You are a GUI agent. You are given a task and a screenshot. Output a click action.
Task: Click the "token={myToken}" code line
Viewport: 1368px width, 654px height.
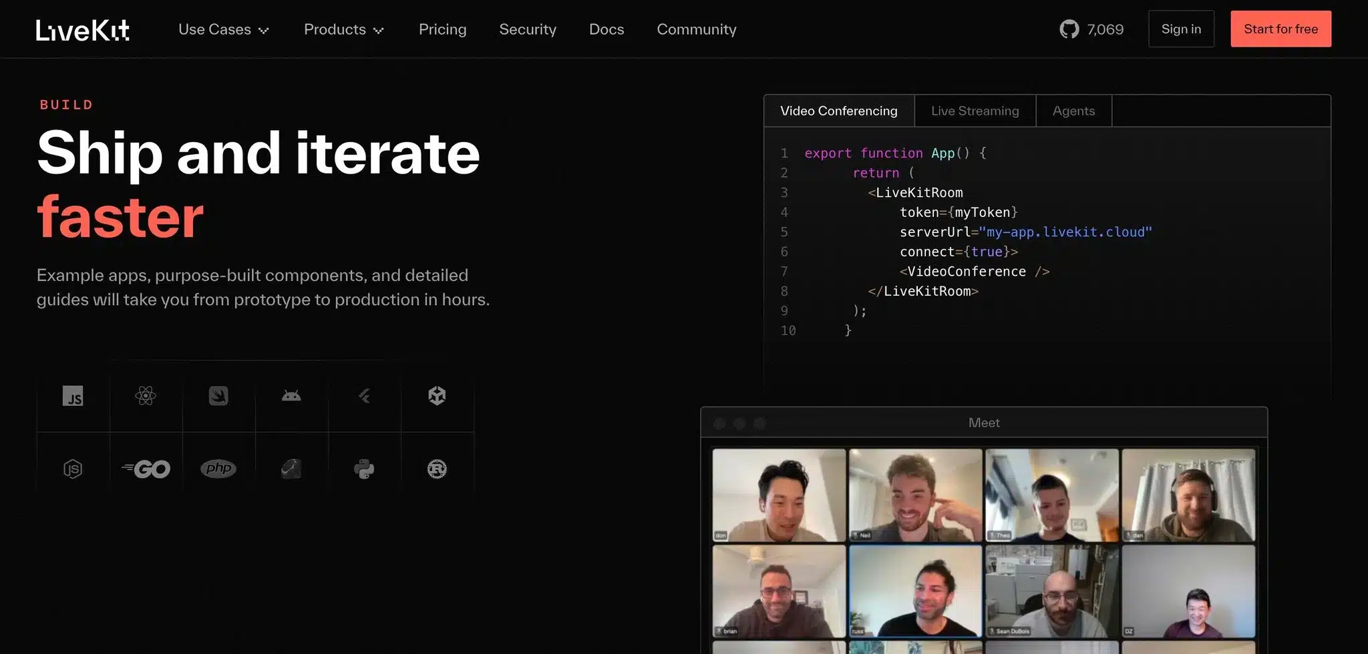pos(959,212)
